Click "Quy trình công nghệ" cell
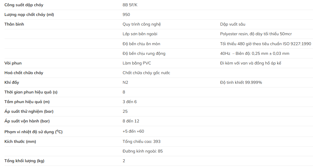The height and width of the screenshot is (167, 313). 141,24
